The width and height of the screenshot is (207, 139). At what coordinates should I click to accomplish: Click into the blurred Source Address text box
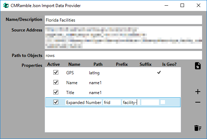point(123,37)
